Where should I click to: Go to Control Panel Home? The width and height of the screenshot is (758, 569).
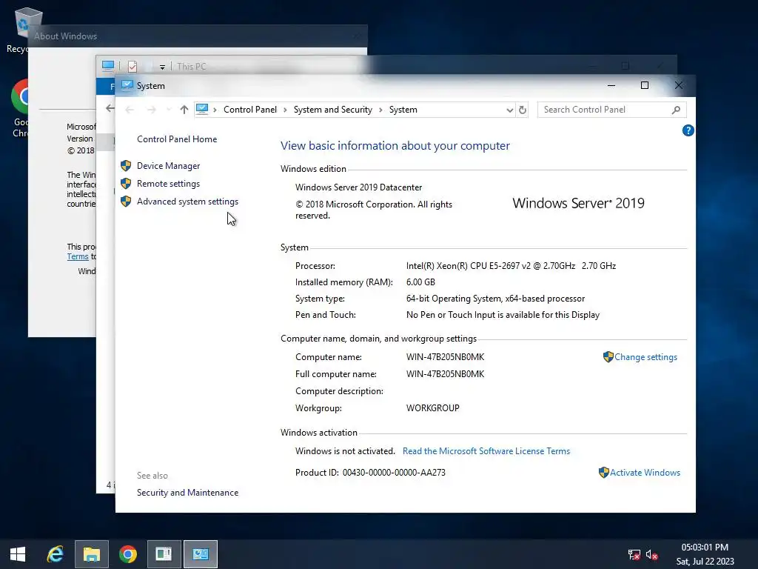pos(177,139)
